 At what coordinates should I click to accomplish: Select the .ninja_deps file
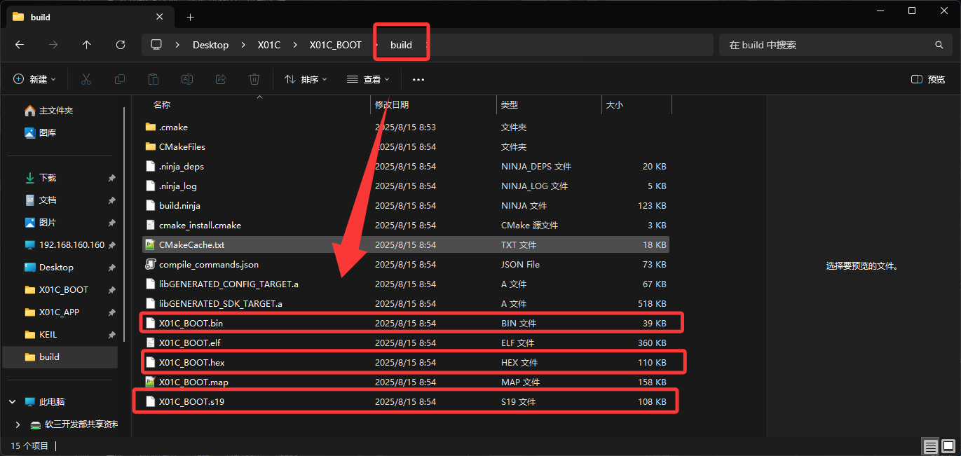(x=405, y=167)
